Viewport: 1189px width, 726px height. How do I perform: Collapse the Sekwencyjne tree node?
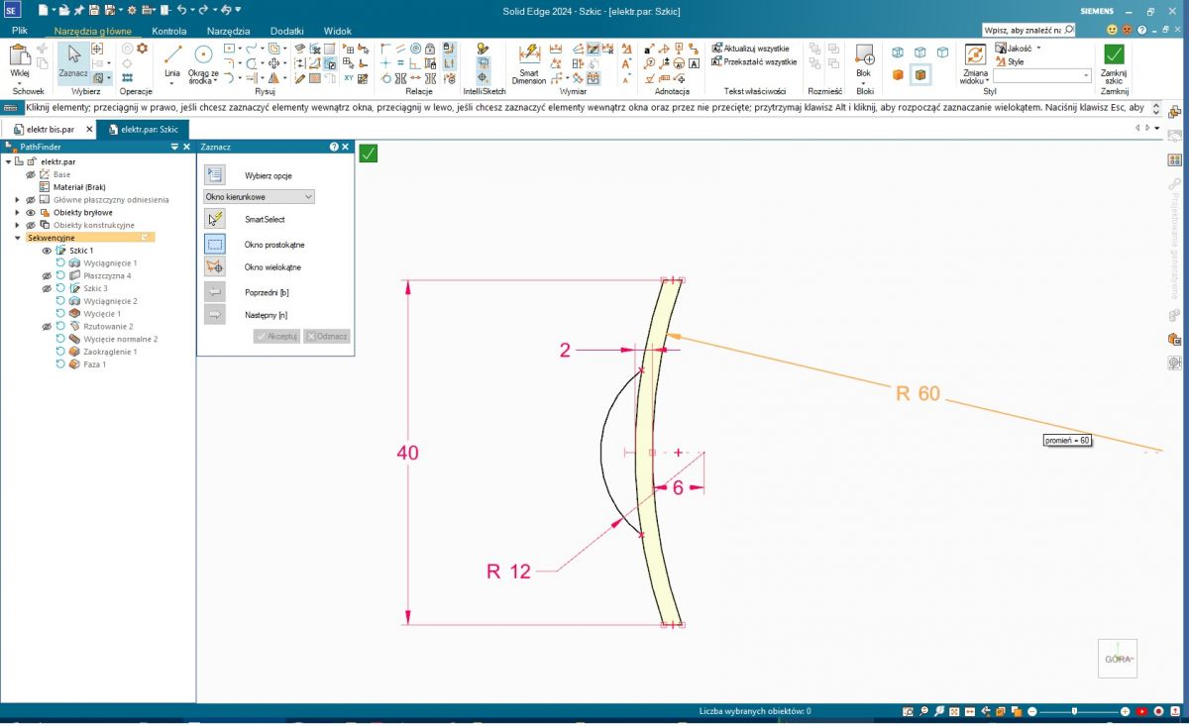(17, 238)
